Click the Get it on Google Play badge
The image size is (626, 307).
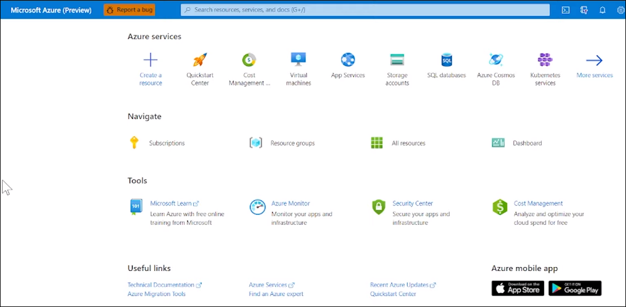tap(575, 288)
